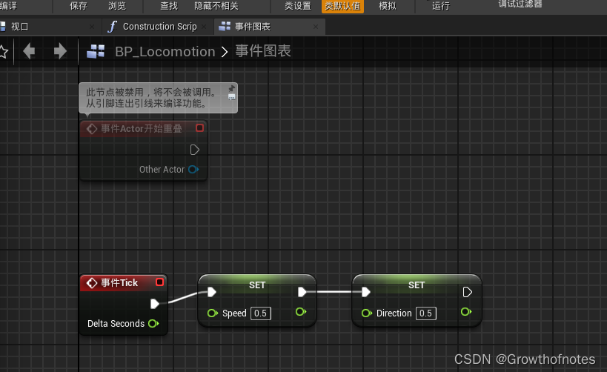The height and width of the screenshot is (372, 607).
Task: Click the 事件图表 tab graph icon
Action: pos(225,27)
